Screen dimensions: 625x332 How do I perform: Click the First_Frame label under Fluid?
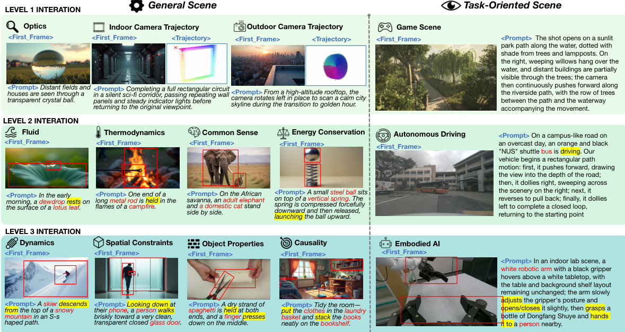tap(27, 142)
